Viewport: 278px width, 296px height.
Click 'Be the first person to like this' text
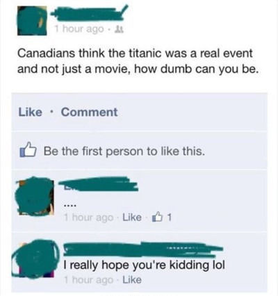[x=124, y=151]
